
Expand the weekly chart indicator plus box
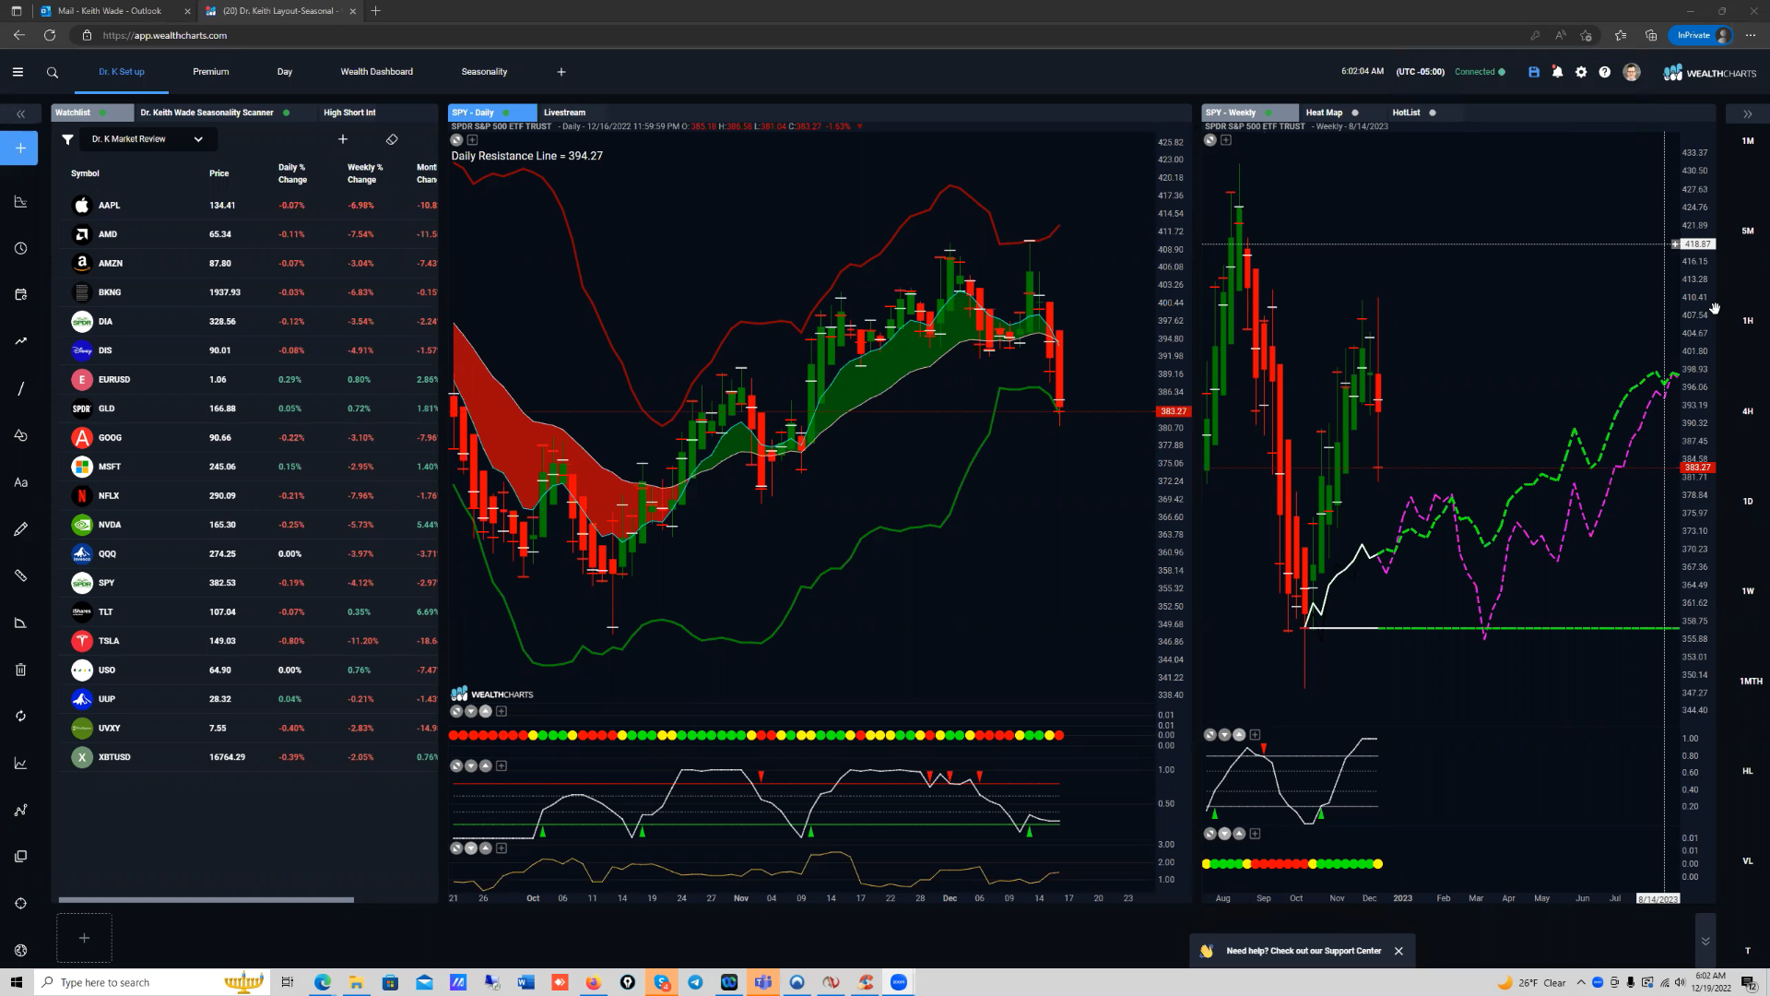click(x=1225, y=140)
